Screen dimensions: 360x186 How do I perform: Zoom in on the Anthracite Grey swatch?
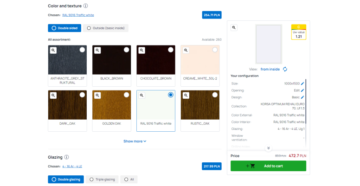pyautogui.click(x=53, y=50)
